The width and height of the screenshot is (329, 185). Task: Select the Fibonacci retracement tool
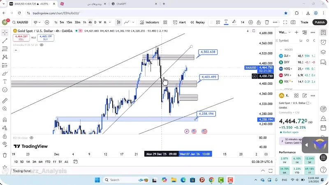(5, 49)
